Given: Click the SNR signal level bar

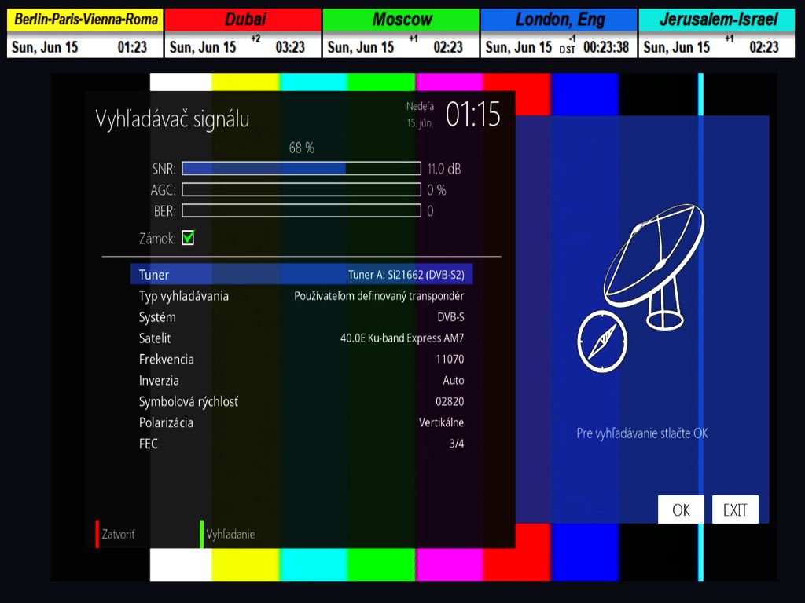Looking at the screenshot, I should click(x=301, y=168).
